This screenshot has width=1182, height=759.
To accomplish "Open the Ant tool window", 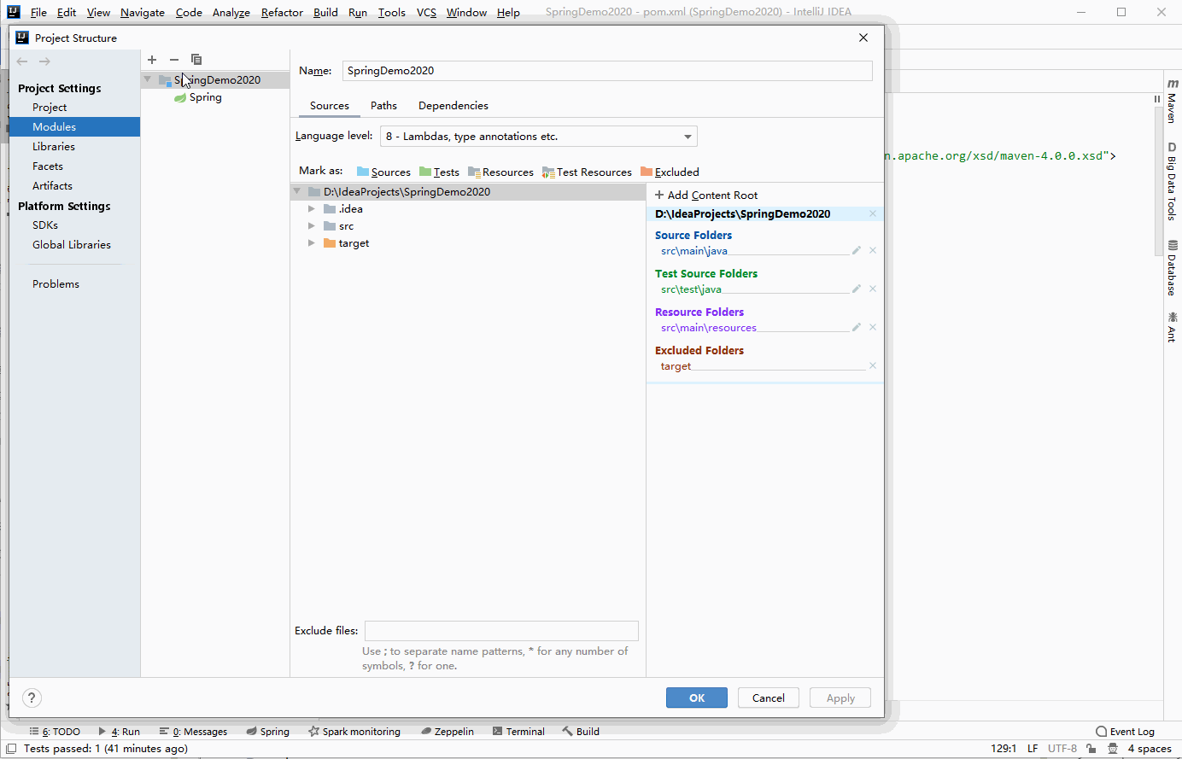I will 1173,327.
